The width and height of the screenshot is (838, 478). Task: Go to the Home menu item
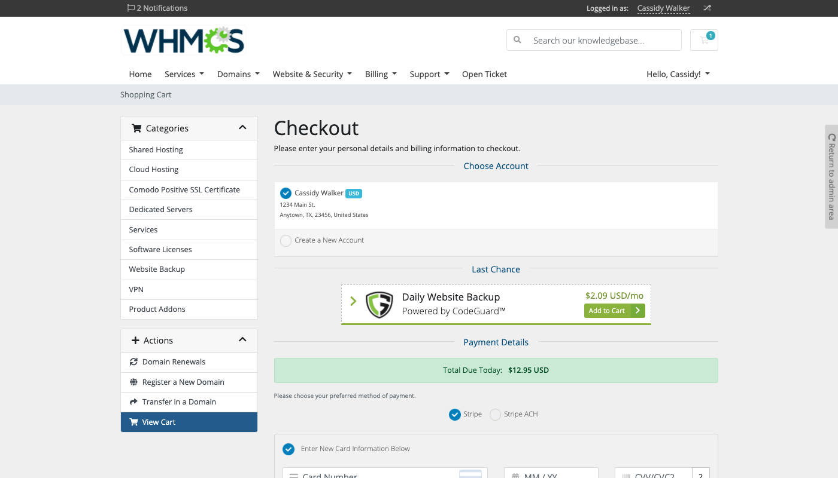point(140,74)
